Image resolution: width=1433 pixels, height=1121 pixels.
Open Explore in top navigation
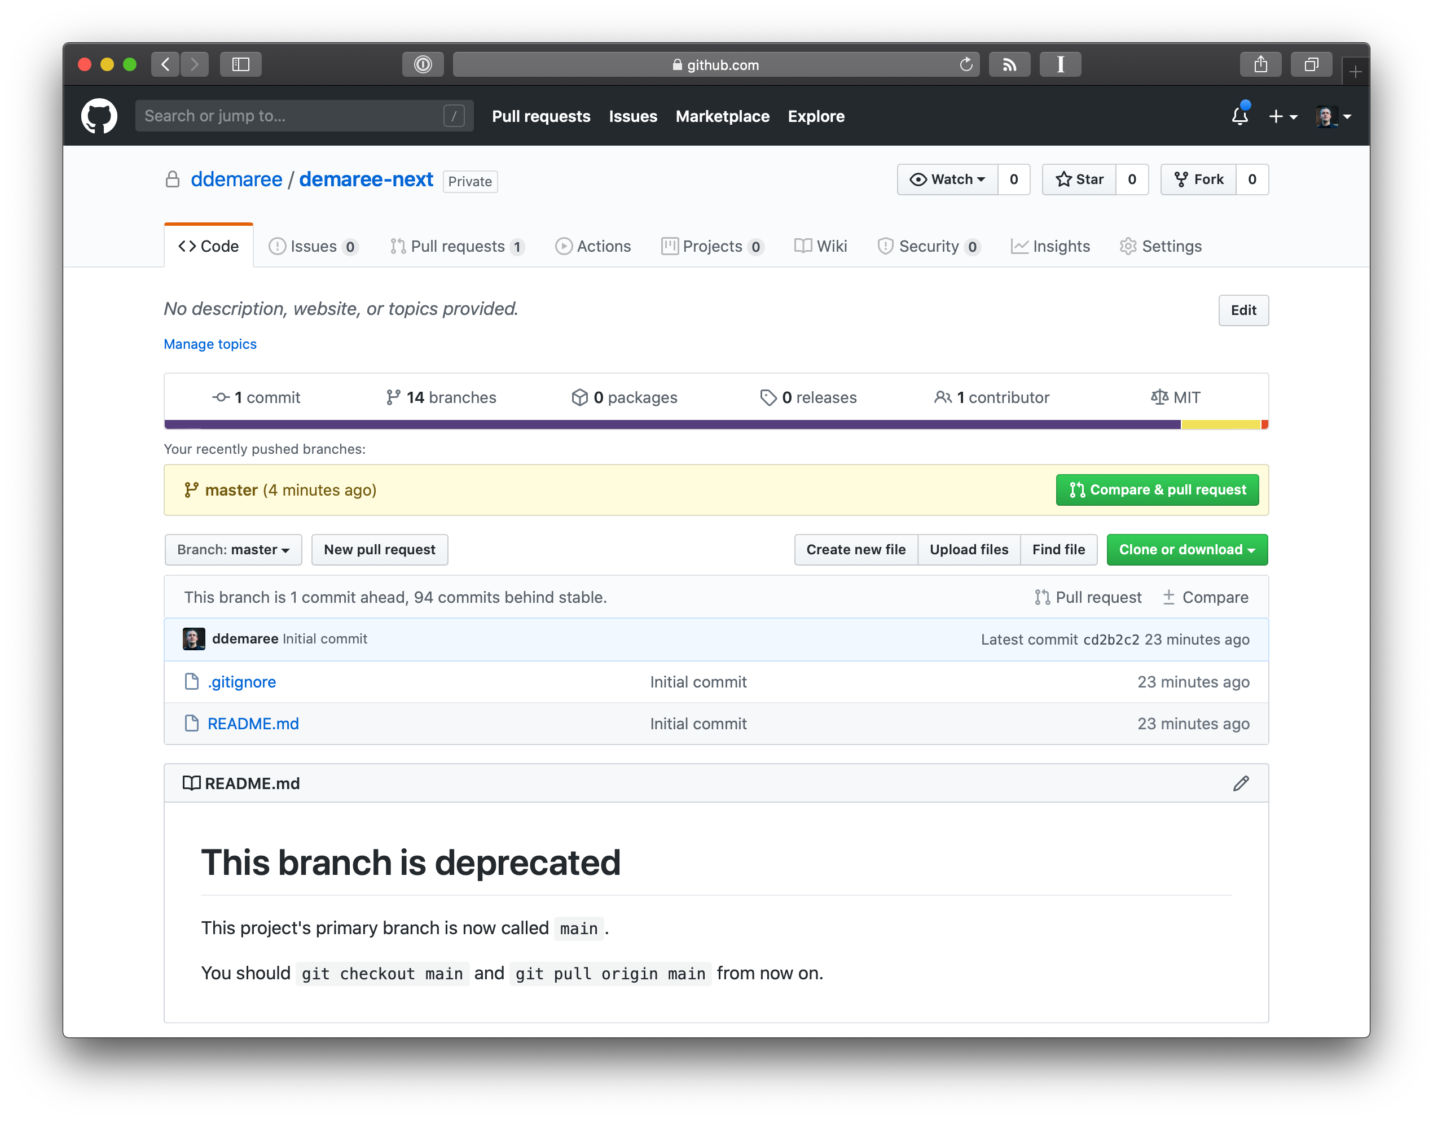click(x=816, y=116)
